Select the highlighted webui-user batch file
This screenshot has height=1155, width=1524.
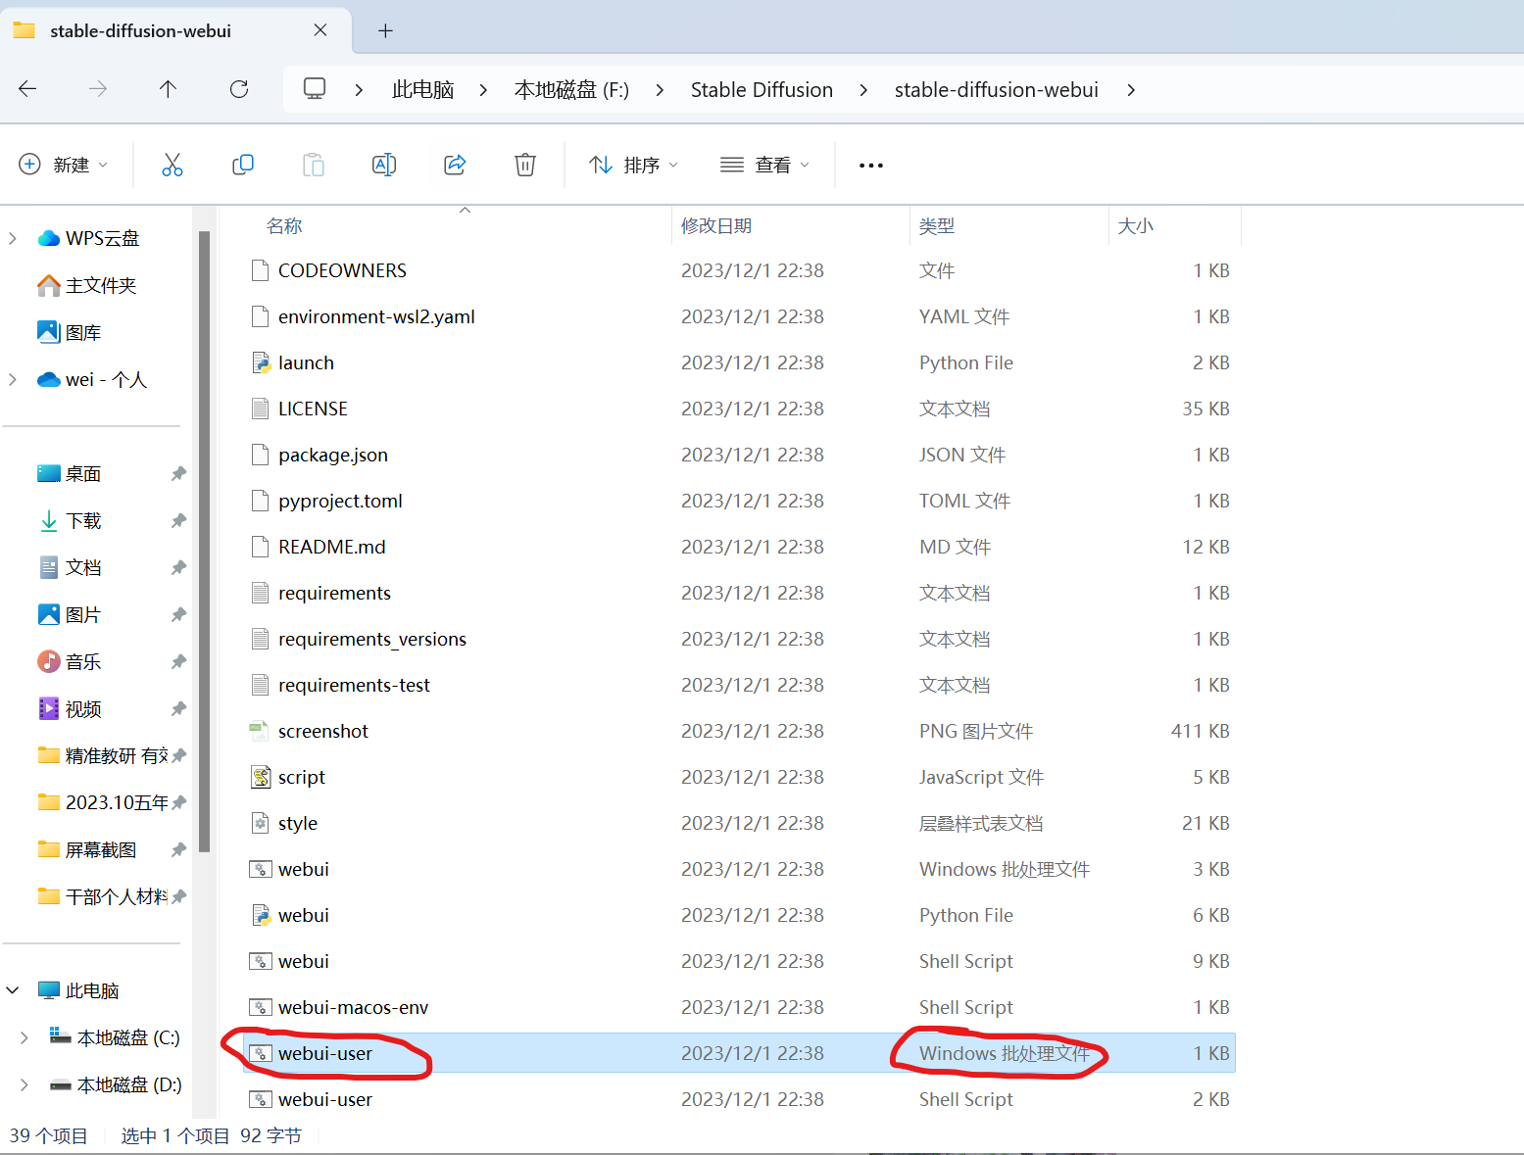pyautogui.click(x=739, y=1053)
